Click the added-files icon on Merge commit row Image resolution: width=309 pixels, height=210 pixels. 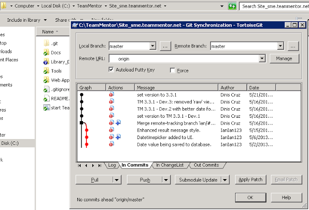click(x=118, y=123)
